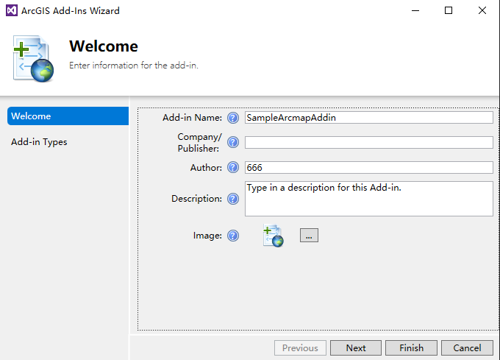Open the help icon next to Author

233,167
